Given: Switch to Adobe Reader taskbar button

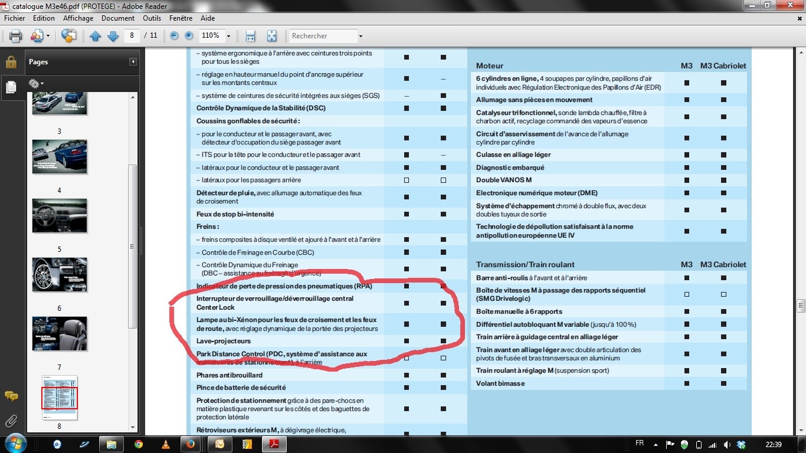Looking at the screenshot, I should (x=276, y=444).
